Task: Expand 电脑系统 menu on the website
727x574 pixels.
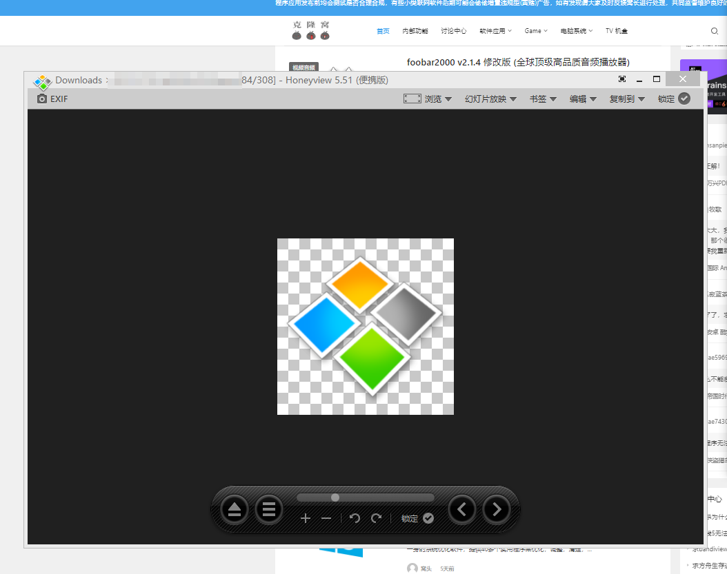Action: pyautogui.click(x=577, y=31)
